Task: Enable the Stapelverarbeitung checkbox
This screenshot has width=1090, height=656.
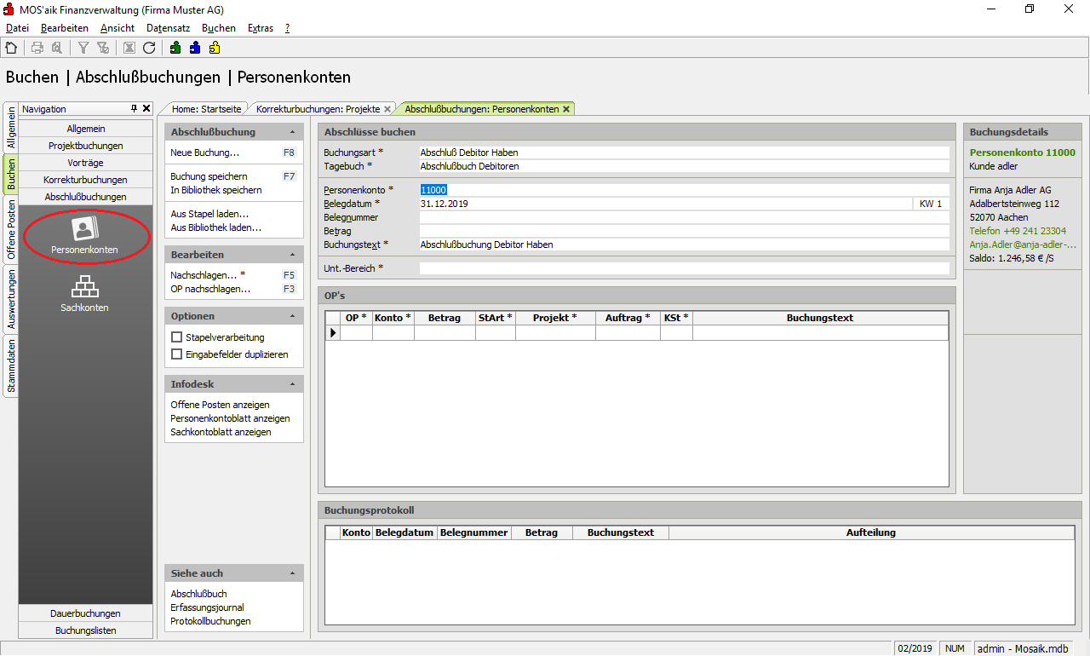Action: [177, 337]
